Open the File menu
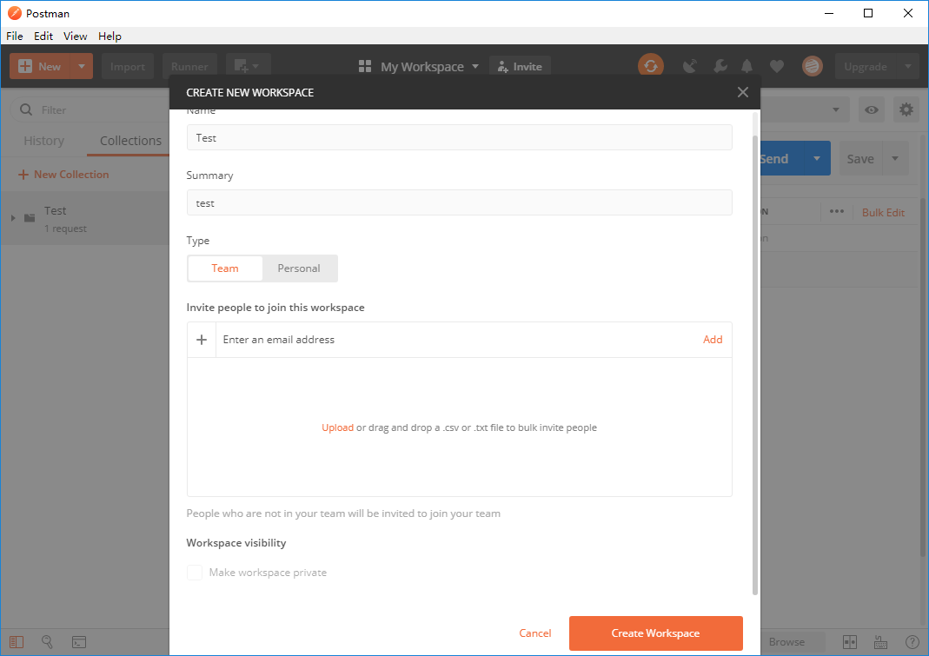The image size is (929, 656). point(14,36)
